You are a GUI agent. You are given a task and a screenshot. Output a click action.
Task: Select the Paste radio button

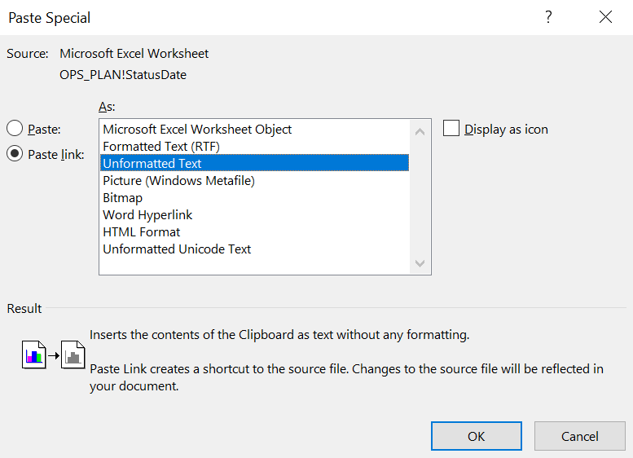click(15, 129)
